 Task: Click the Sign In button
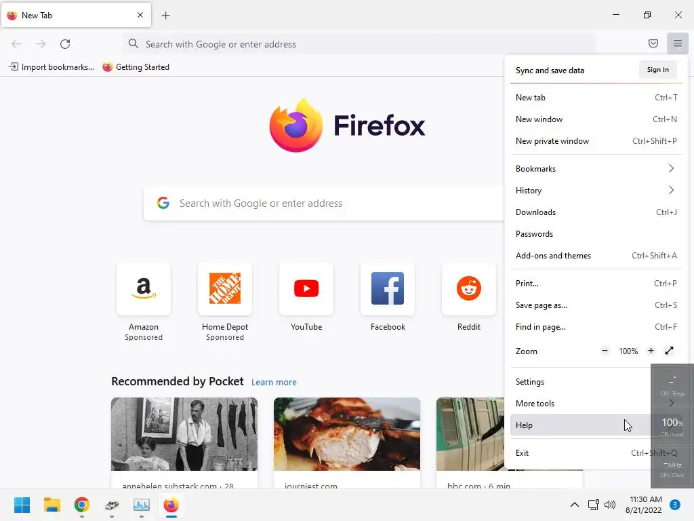point(657,70)
